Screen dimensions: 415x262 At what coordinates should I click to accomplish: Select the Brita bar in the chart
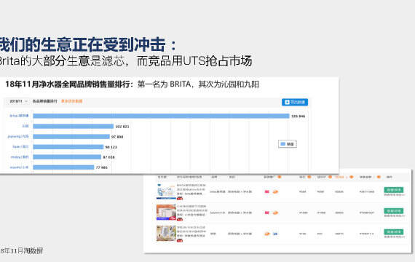pos(161,116)
